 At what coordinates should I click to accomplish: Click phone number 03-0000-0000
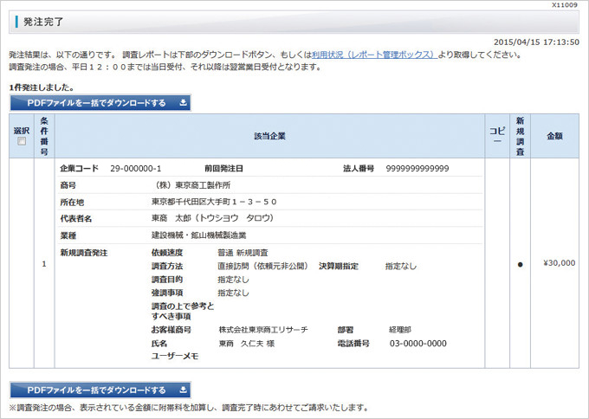[418, 343]
